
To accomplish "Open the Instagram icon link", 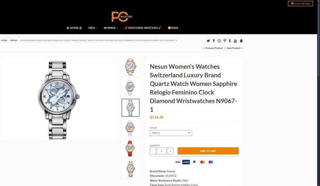I will (x=219, y=41).
